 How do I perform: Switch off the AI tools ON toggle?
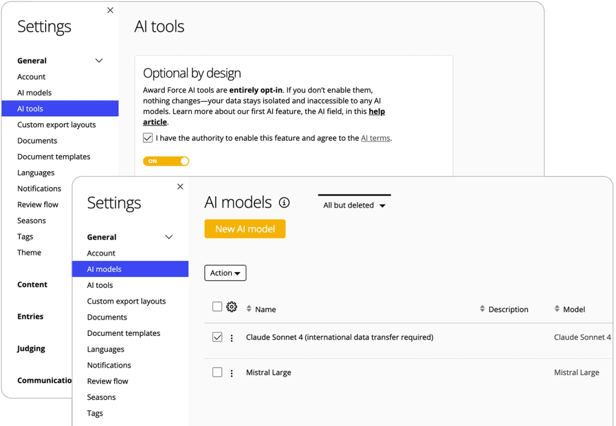[166, 161]
